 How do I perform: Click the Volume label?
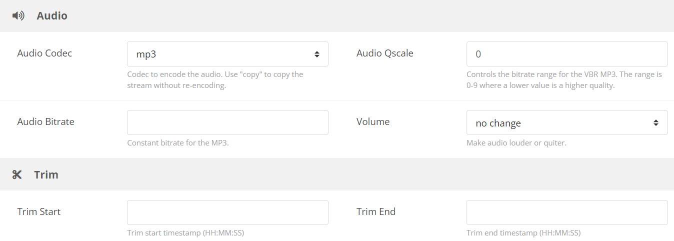pos(373,121)
